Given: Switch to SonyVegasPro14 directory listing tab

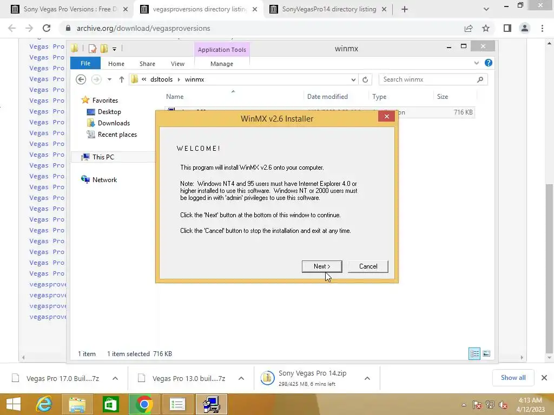Looking at the screenshot, I should (x=328, y=9).
